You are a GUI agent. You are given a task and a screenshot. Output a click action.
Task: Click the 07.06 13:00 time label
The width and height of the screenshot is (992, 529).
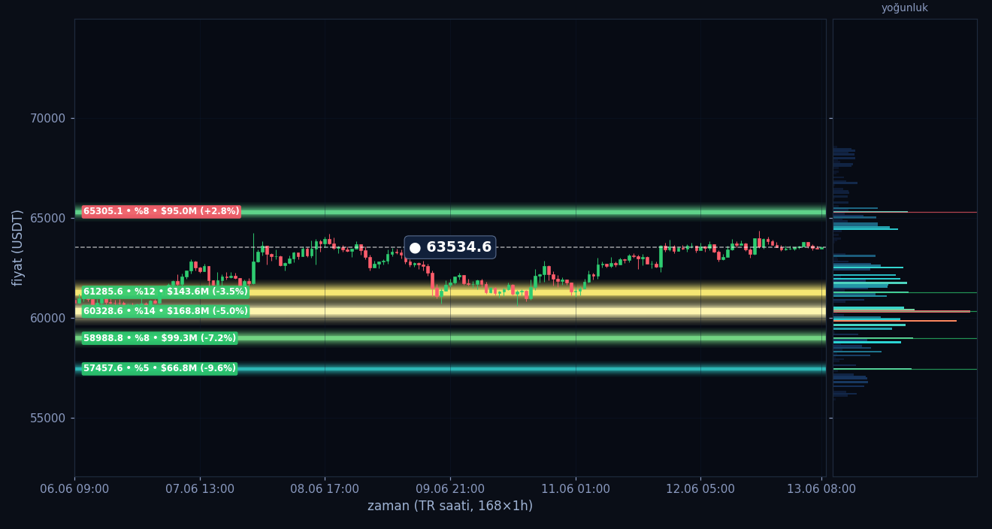[x=200, y=489]
